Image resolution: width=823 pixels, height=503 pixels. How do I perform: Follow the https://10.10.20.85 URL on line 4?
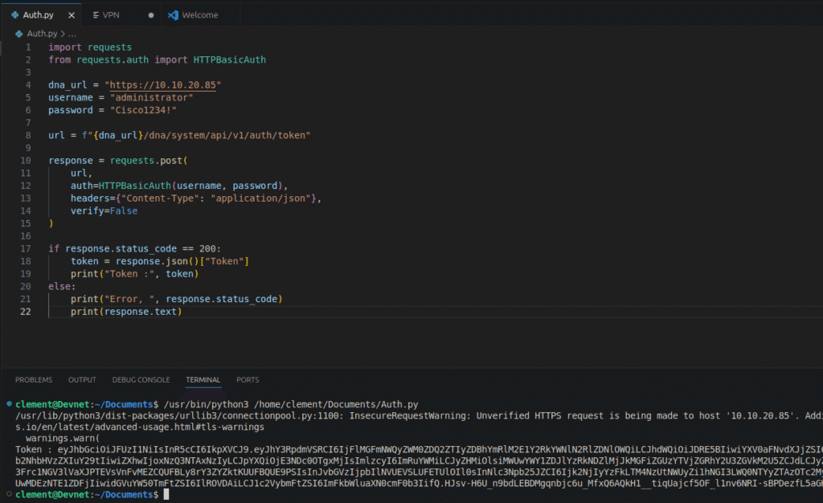point(164,85)
